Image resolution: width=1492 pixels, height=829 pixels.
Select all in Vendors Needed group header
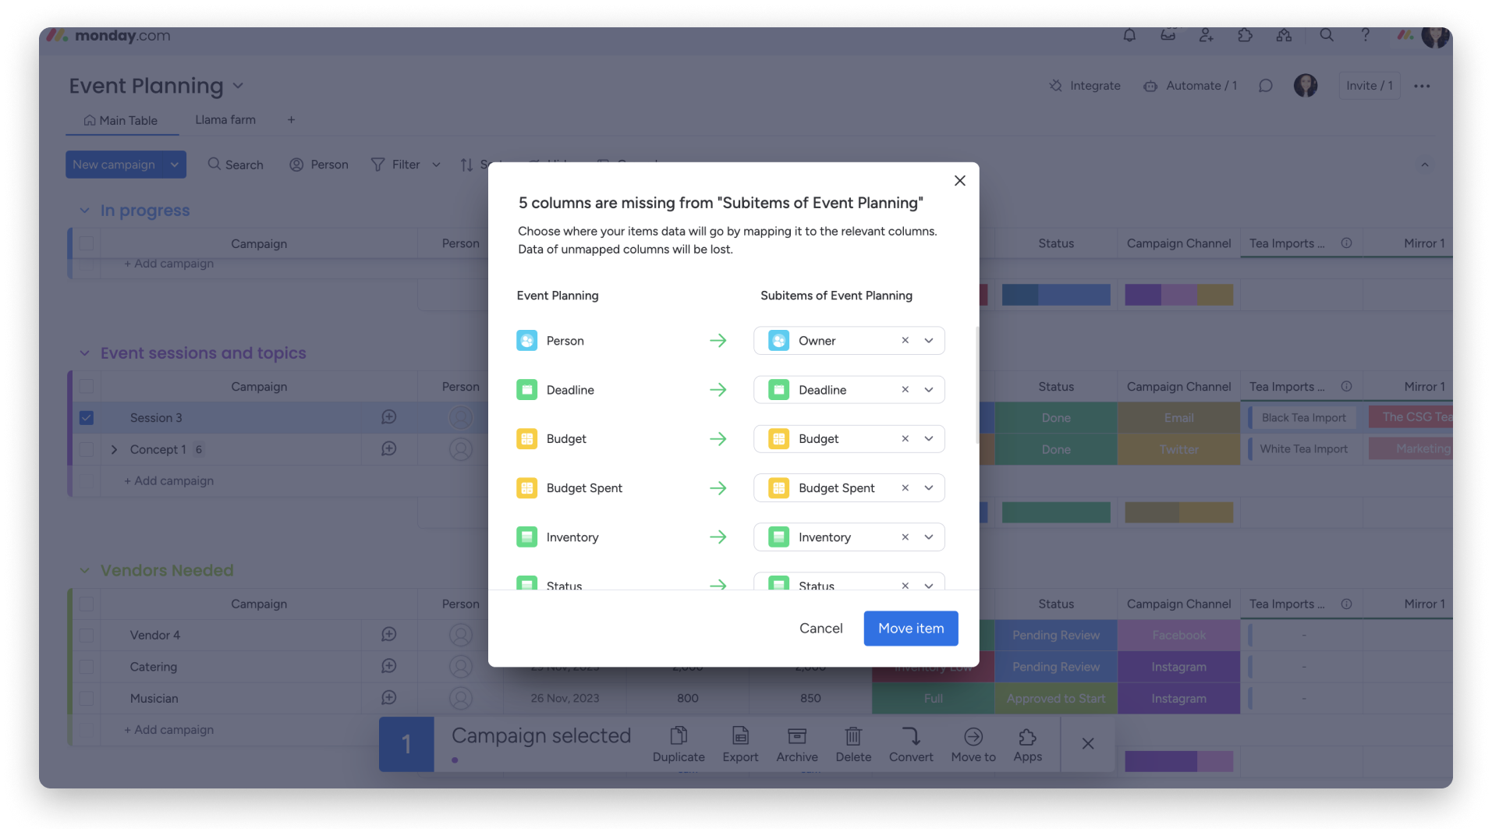click(x=87, y=604)
